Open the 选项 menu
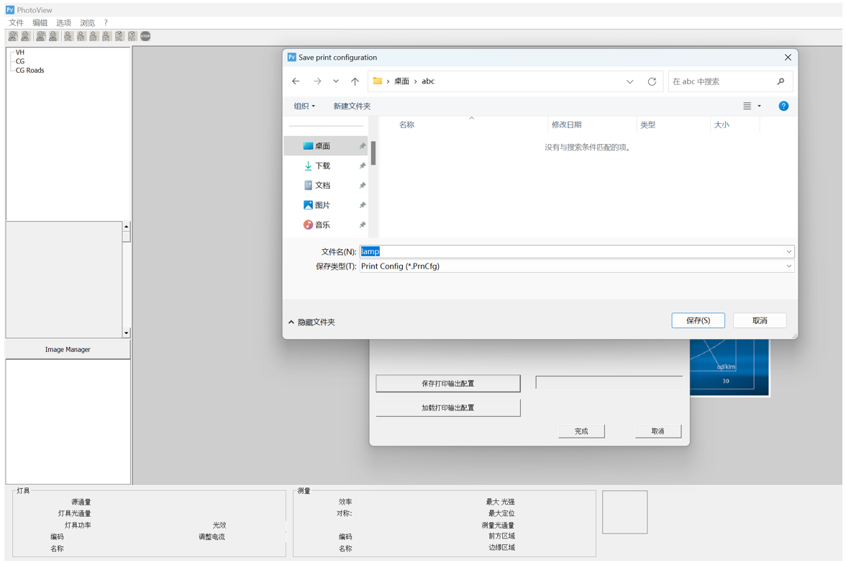The width and height of the screenshot is (846, 563). pyautogui.click(x=63, y=23)
